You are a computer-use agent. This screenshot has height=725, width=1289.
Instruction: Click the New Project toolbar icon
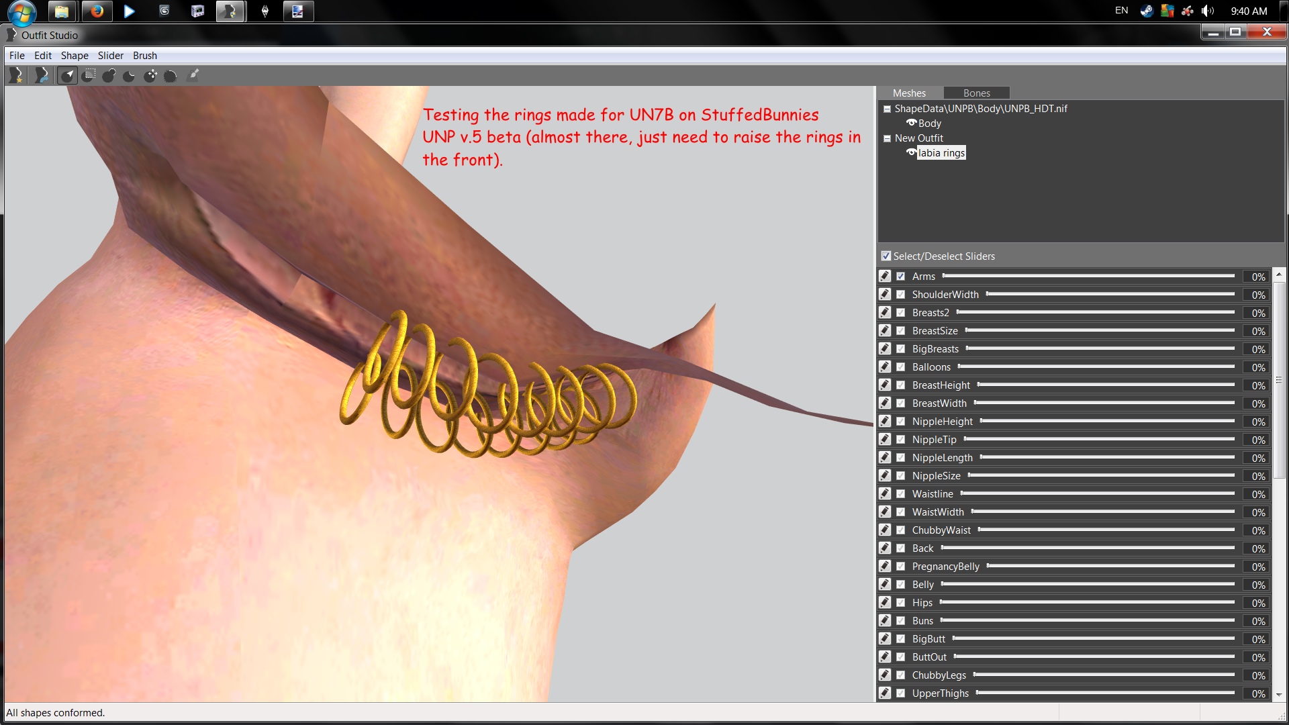16,76
